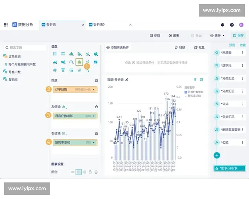Click the 保存 save button
Image resolution: width=249 pixels, height=199 pixels.
(x=238, y=36)
